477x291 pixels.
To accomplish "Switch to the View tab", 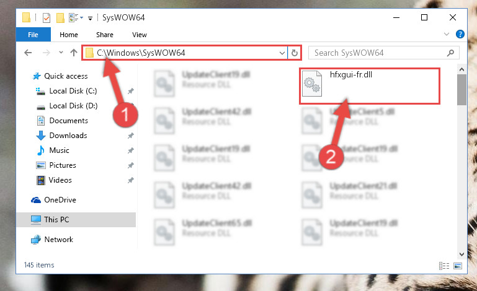I will tap(140, 35).
